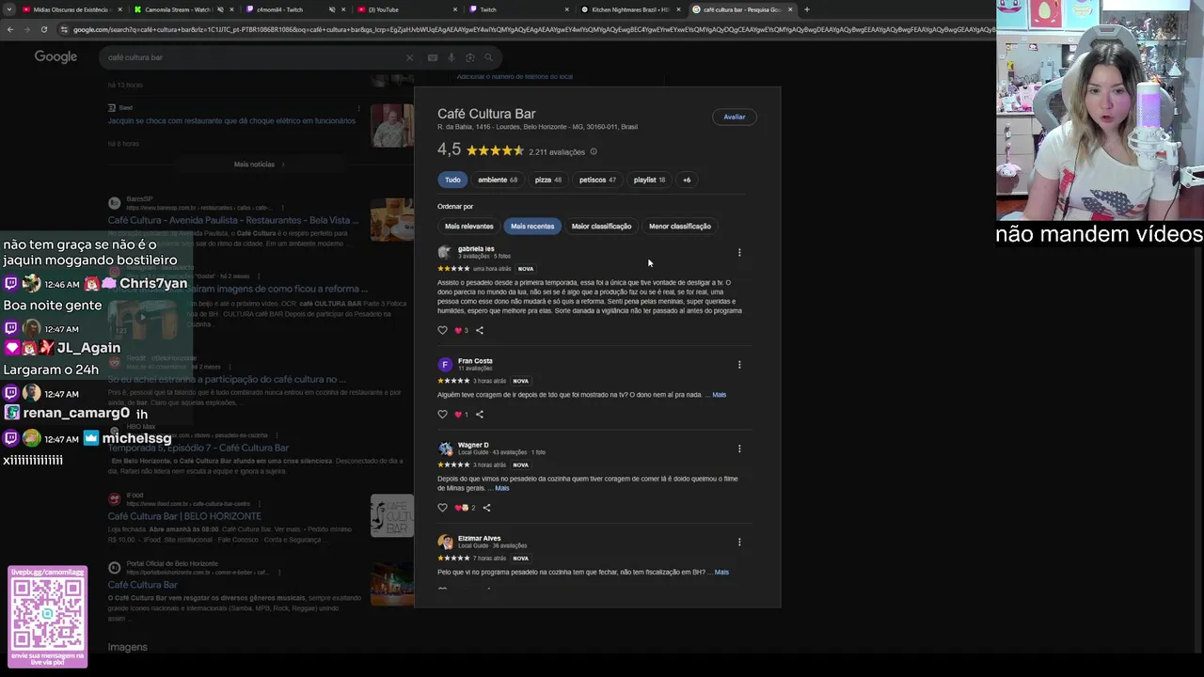Click the Avaliar button
The image size is (1204, 677).
click(735, 117)
